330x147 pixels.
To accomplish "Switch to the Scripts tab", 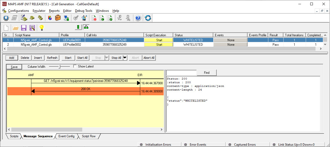I will 14,136.
